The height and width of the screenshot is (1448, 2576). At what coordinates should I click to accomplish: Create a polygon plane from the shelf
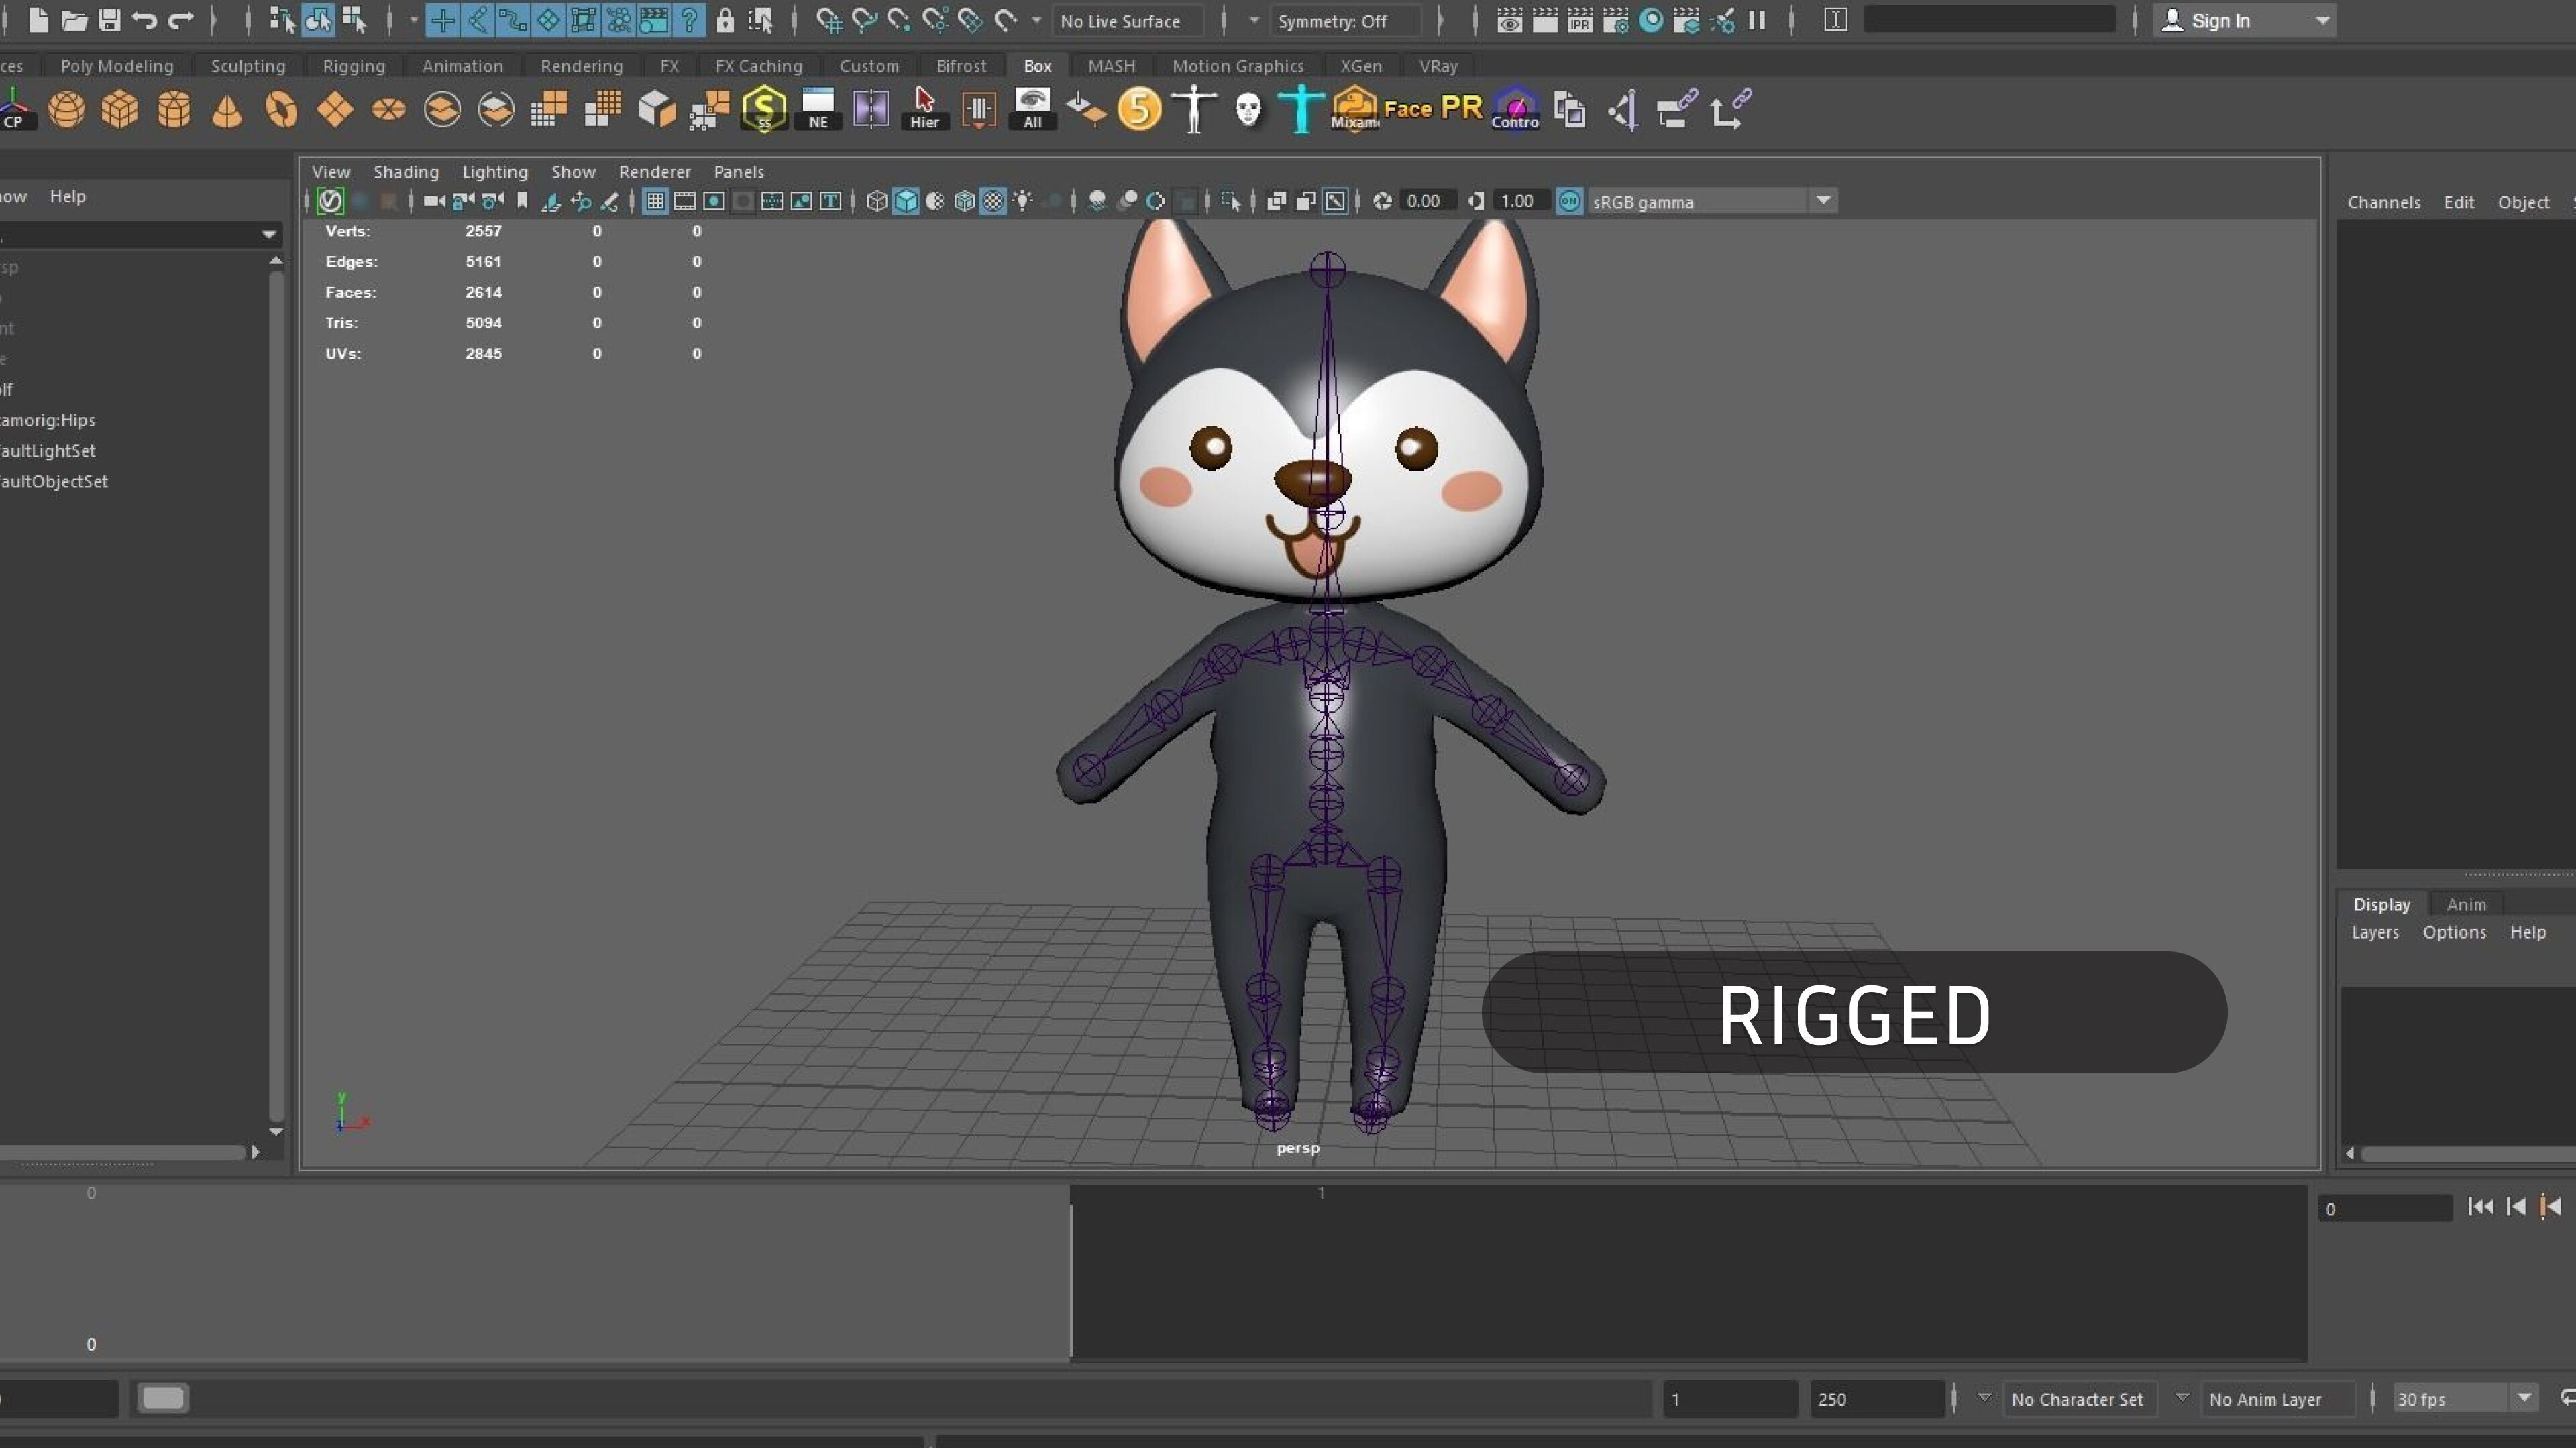[x=335, y=109]
